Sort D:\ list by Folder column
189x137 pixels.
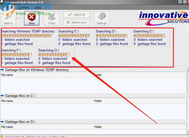click(140, 127)
